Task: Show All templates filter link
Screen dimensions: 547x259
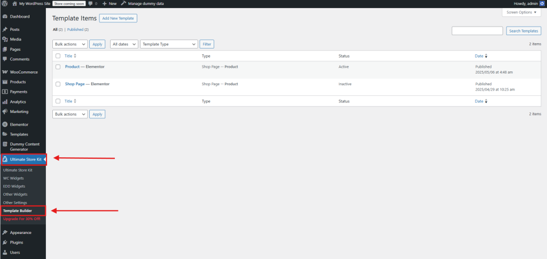Action: pos(55,30)
